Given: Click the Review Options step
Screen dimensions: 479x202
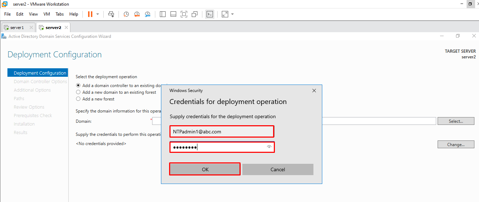Looking at the screenshot, I should coord(29,107).
